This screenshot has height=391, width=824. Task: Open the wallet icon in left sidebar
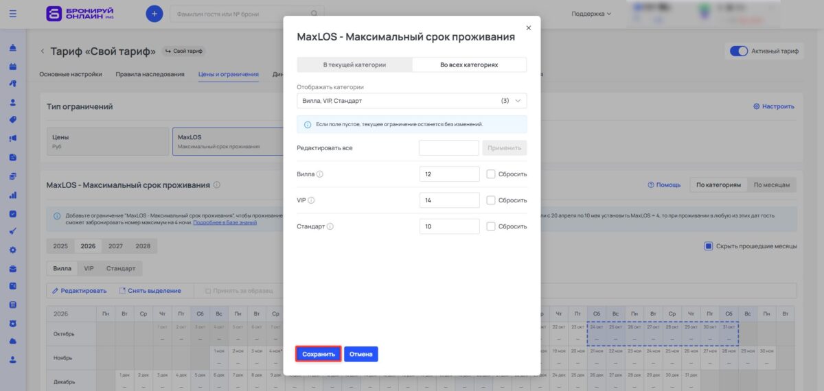pos(13,286)
